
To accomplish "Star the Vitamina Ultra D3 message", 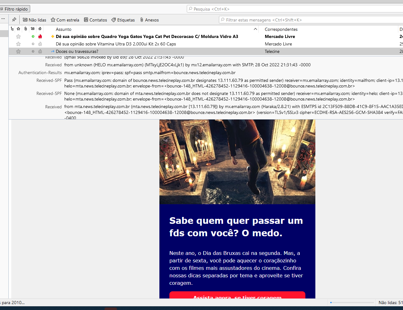I will coord(18,44).
